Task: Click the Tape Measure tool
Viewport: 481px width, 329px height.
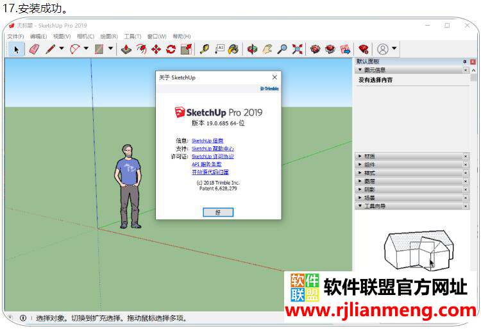Action: tap(205, 49)
